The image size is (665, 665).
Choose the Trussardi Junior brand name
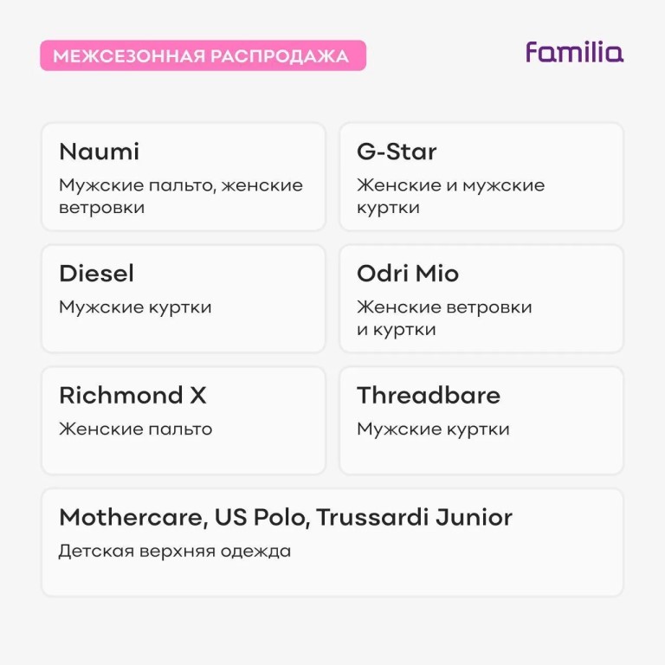414,518
